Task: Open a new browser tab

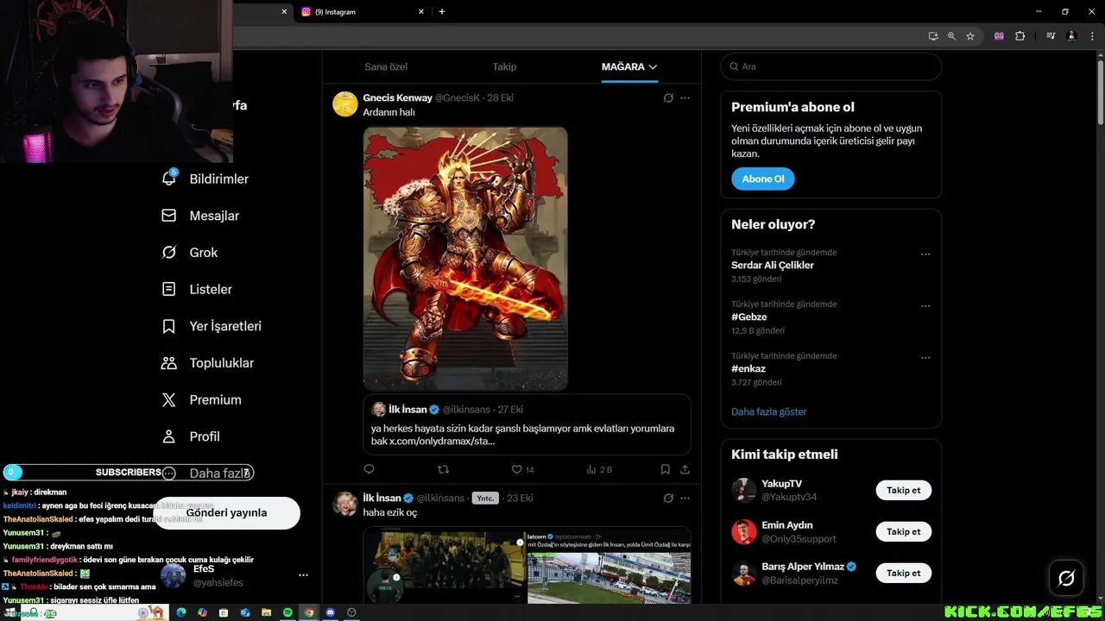Action: point(442,11)
